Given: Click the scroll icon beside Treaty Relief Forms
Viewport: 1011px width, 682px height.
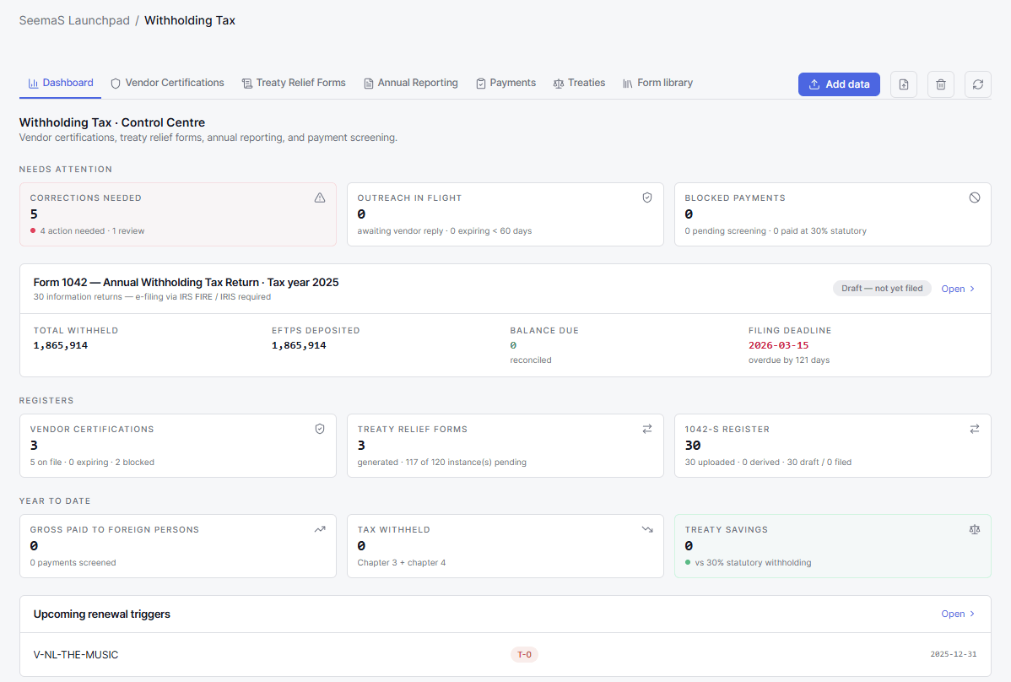Looking at the screenshot, I should point(246,84).
